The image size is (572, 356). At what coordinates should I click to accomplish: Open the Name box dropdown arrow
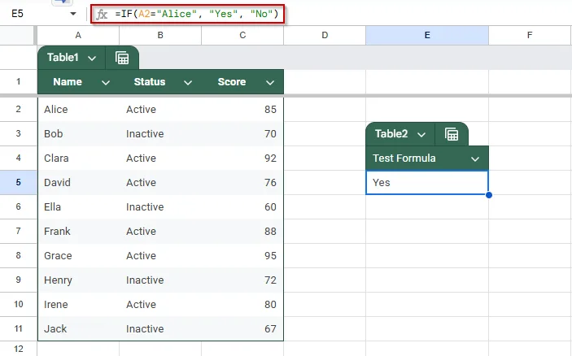tap(73, 14)
